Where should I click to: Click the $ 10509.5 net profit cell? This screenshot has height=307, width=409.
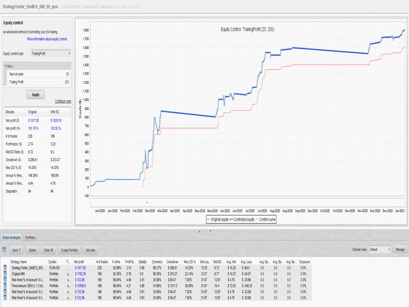pos(81,286)
